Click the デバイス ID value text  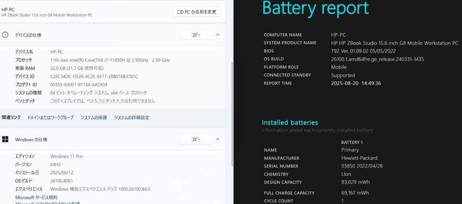tap(94, 76)
